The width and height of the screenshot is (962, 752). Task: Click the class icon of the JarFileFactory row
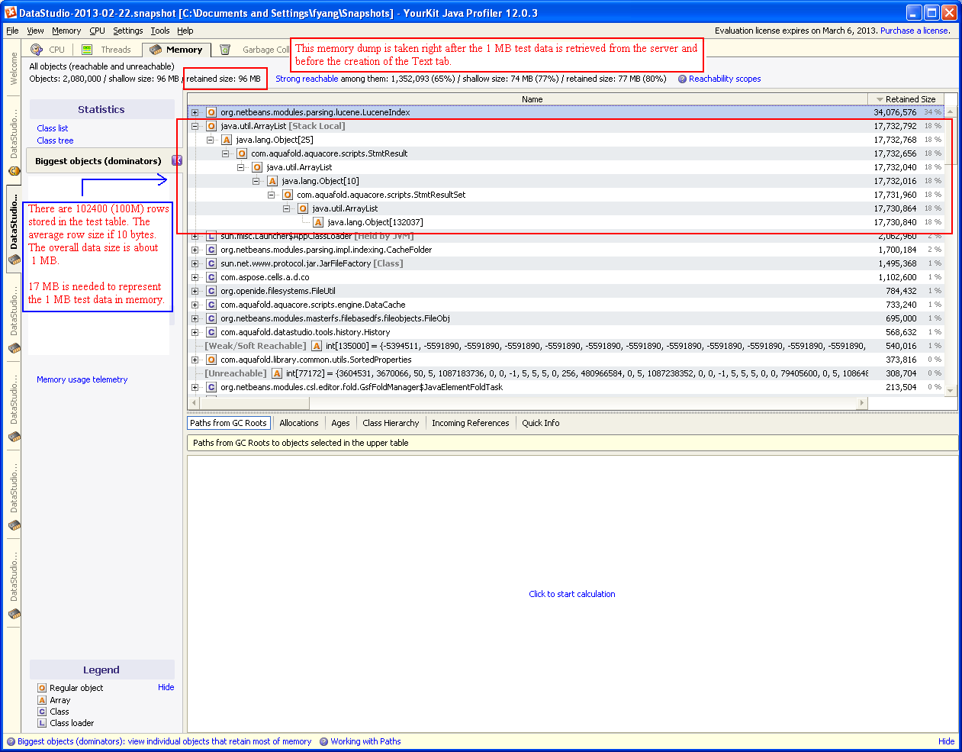click(x=211, y=263)
